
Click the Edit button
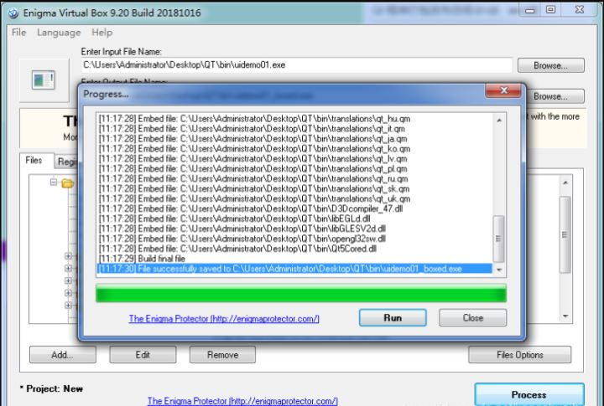pyautogui.click(x=143, y=354)
